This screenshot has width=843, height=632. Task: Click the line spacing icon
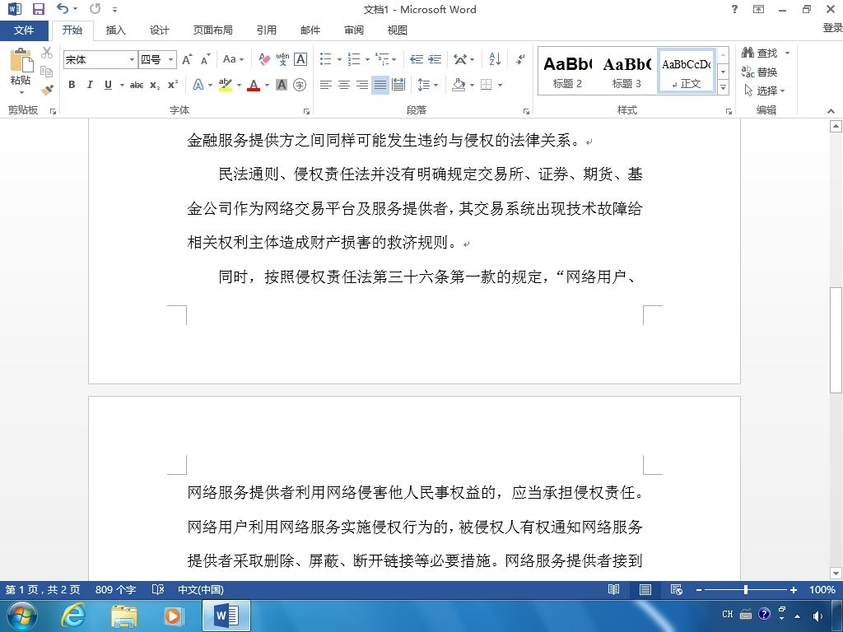(x=424, y=85)
